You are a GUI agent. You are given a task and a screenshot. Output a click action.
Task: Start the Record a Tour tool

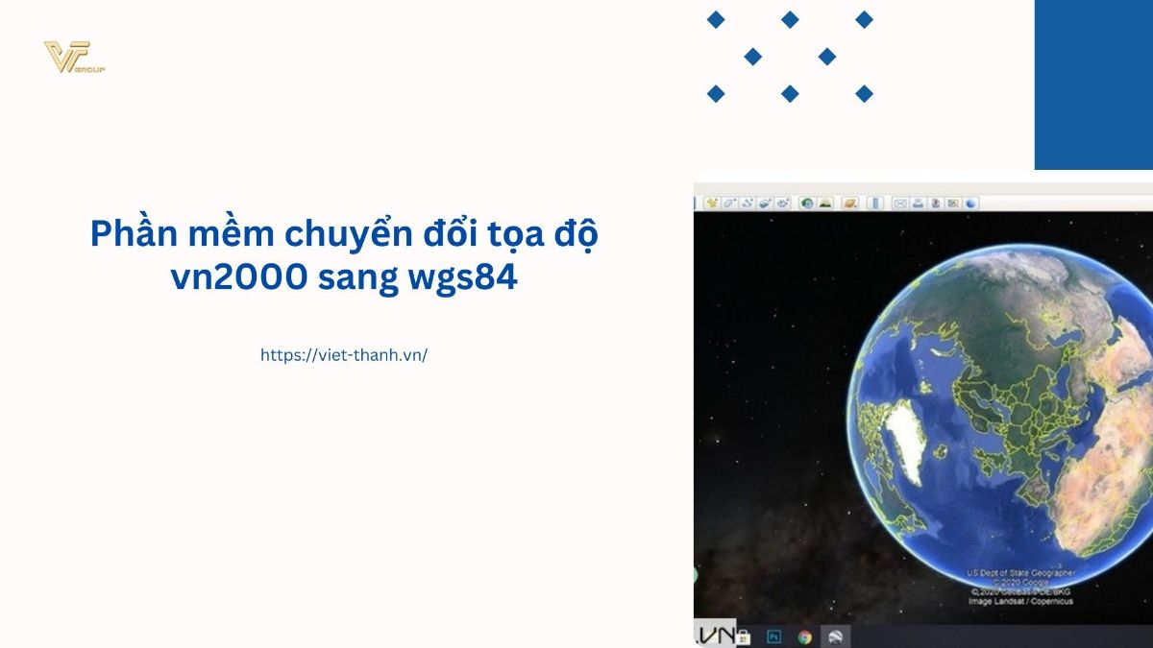coord(783,203)
